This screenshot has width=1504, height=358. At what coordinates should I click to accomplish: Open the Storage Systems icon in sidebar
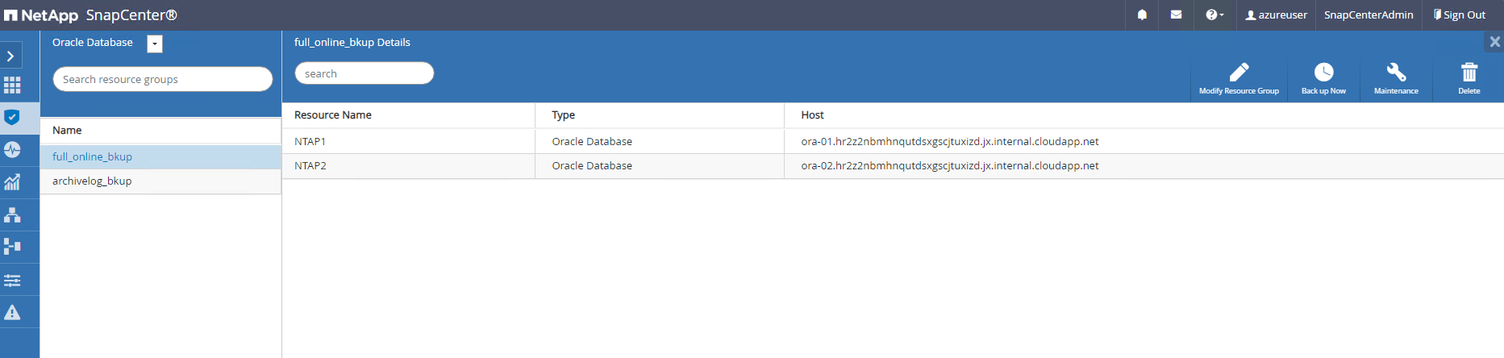[12, 247]
